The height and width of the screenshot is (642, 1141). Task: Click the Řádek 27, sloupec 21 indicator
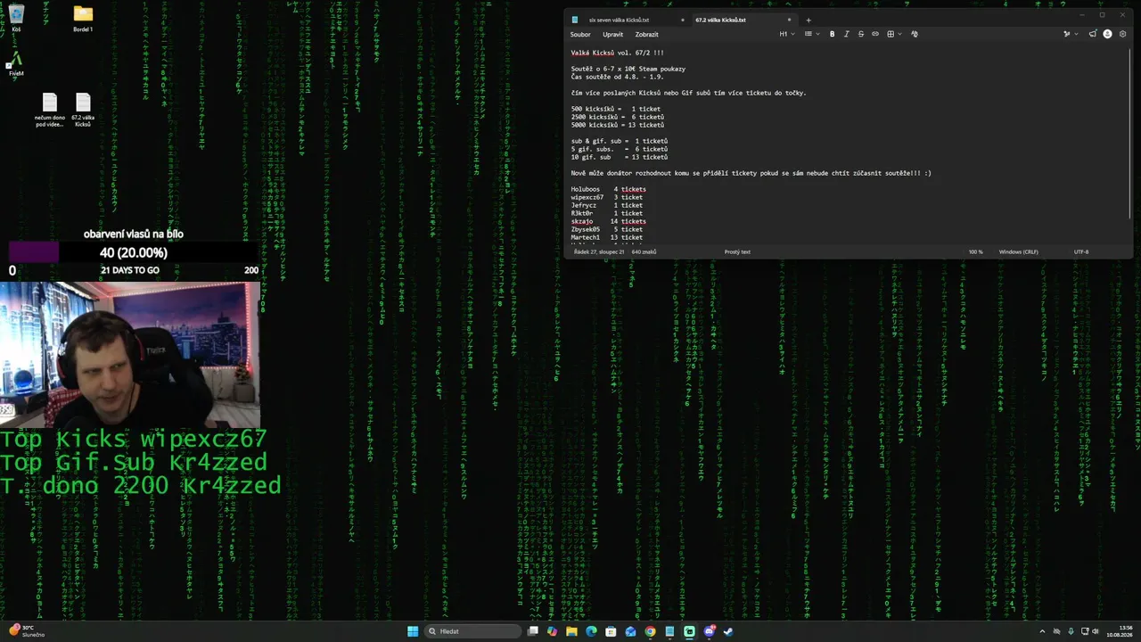tap(599, 251)
